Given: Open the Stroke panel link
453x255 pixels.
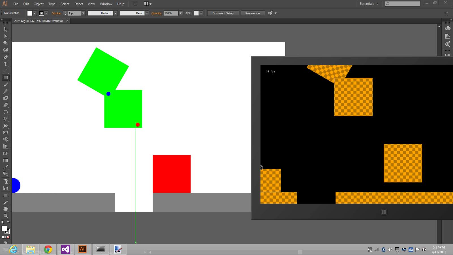Looking at the screenshot, I should click(x=56, y=13).
